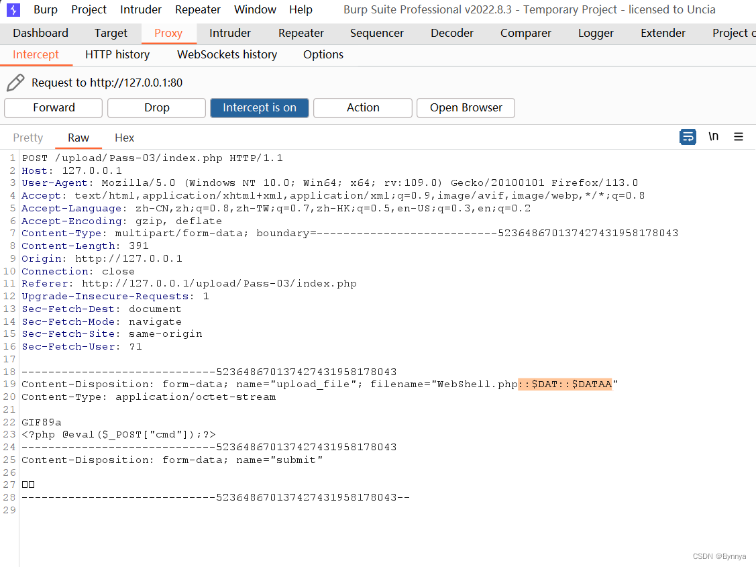Image resolution: width=756 pixels, height=567 pixels.
Task: Switch to the Intruder tool tab
Action: point(230,34)
